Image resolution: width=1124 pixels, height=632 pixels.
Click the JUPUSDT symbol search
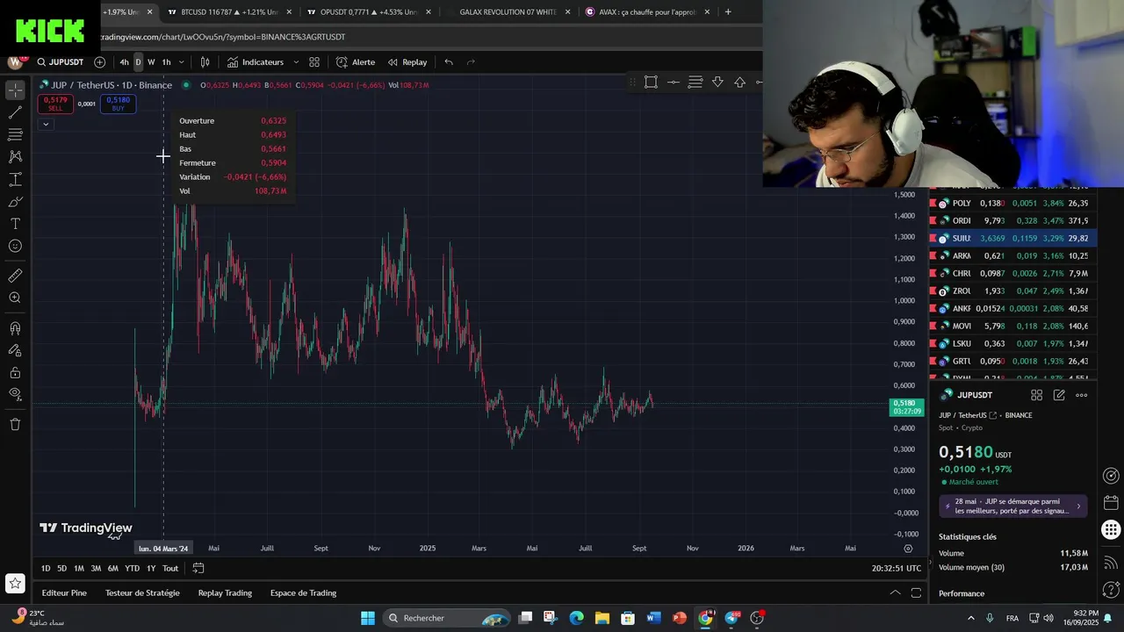click(x=60, y=62)
